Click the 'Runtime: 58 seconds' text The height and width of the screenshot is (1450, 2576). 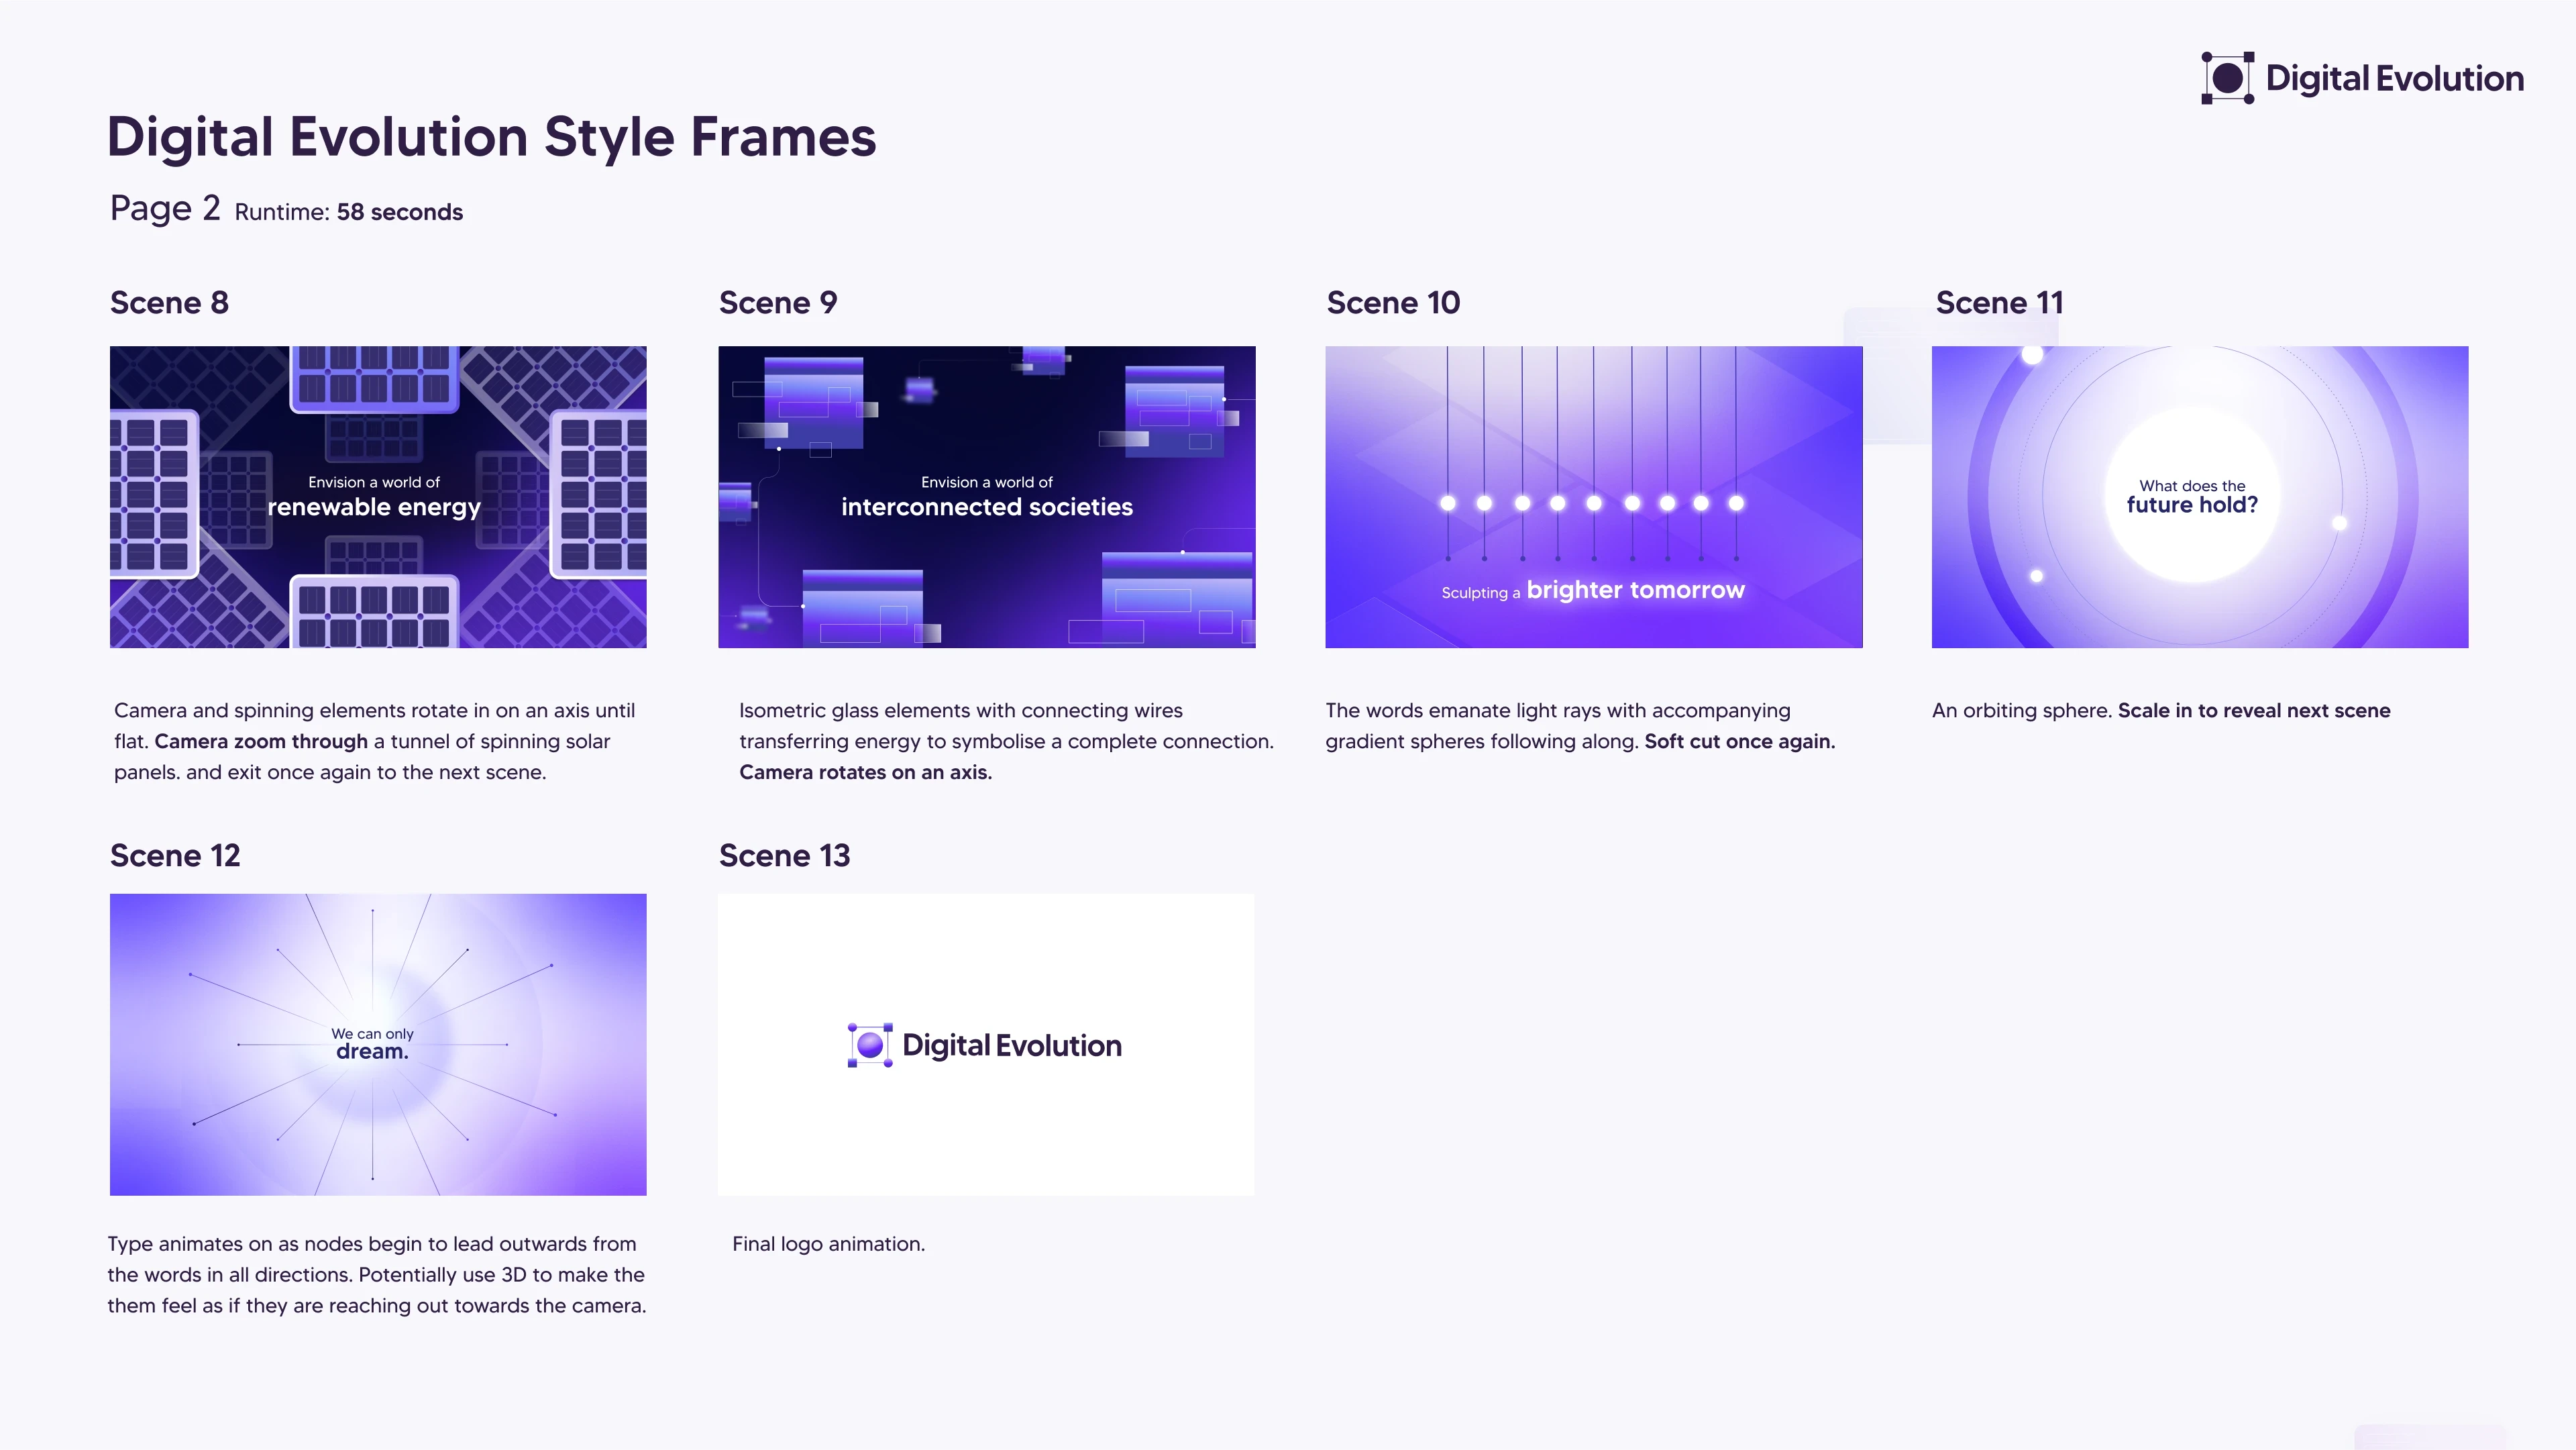point(348,212)
